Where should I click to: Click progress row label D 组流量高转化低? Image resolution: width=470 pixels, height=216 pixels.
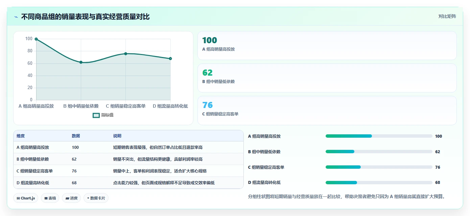tap(264, 183)
